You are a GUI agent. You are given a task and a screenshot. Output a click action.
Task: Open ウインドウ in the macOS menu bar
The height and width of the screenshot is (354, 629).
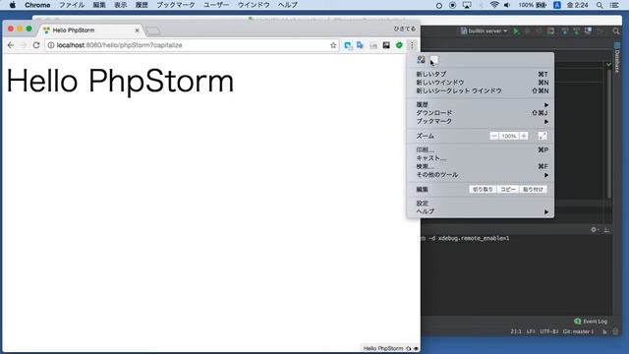[254, 5]
